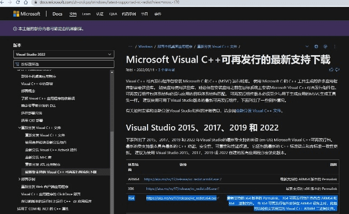Select the 文档 tab in the top navigation
The width and height of the screenshot is (349, 214).
tap(73, 14)
